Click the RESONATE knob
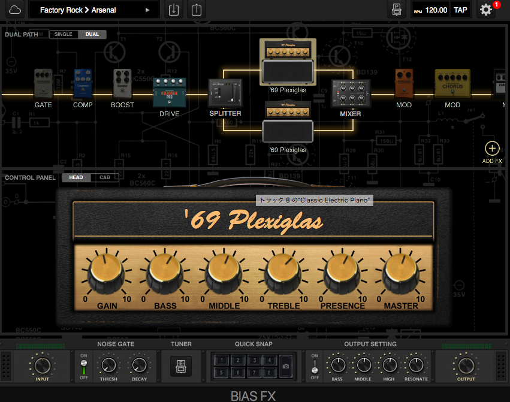The width and height of the screenshot is (510, 402). coord(416,365)
